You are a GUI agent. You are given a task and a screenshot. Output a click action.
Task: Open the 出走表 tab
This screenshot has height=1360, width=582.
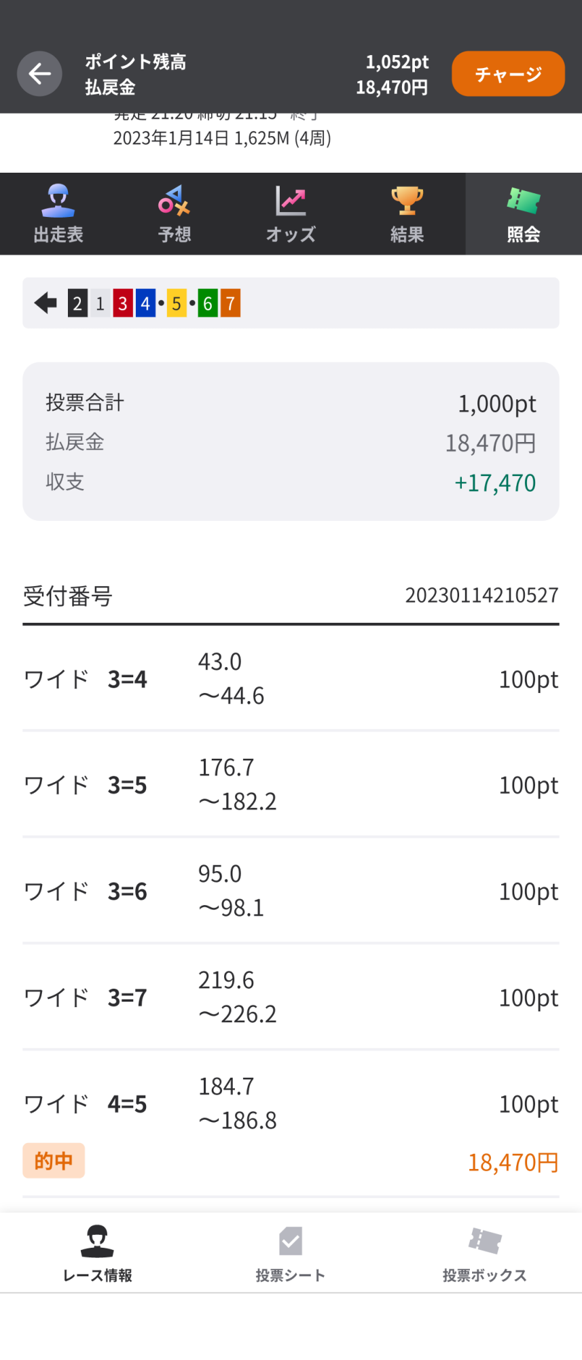click(x=58, y=214)
